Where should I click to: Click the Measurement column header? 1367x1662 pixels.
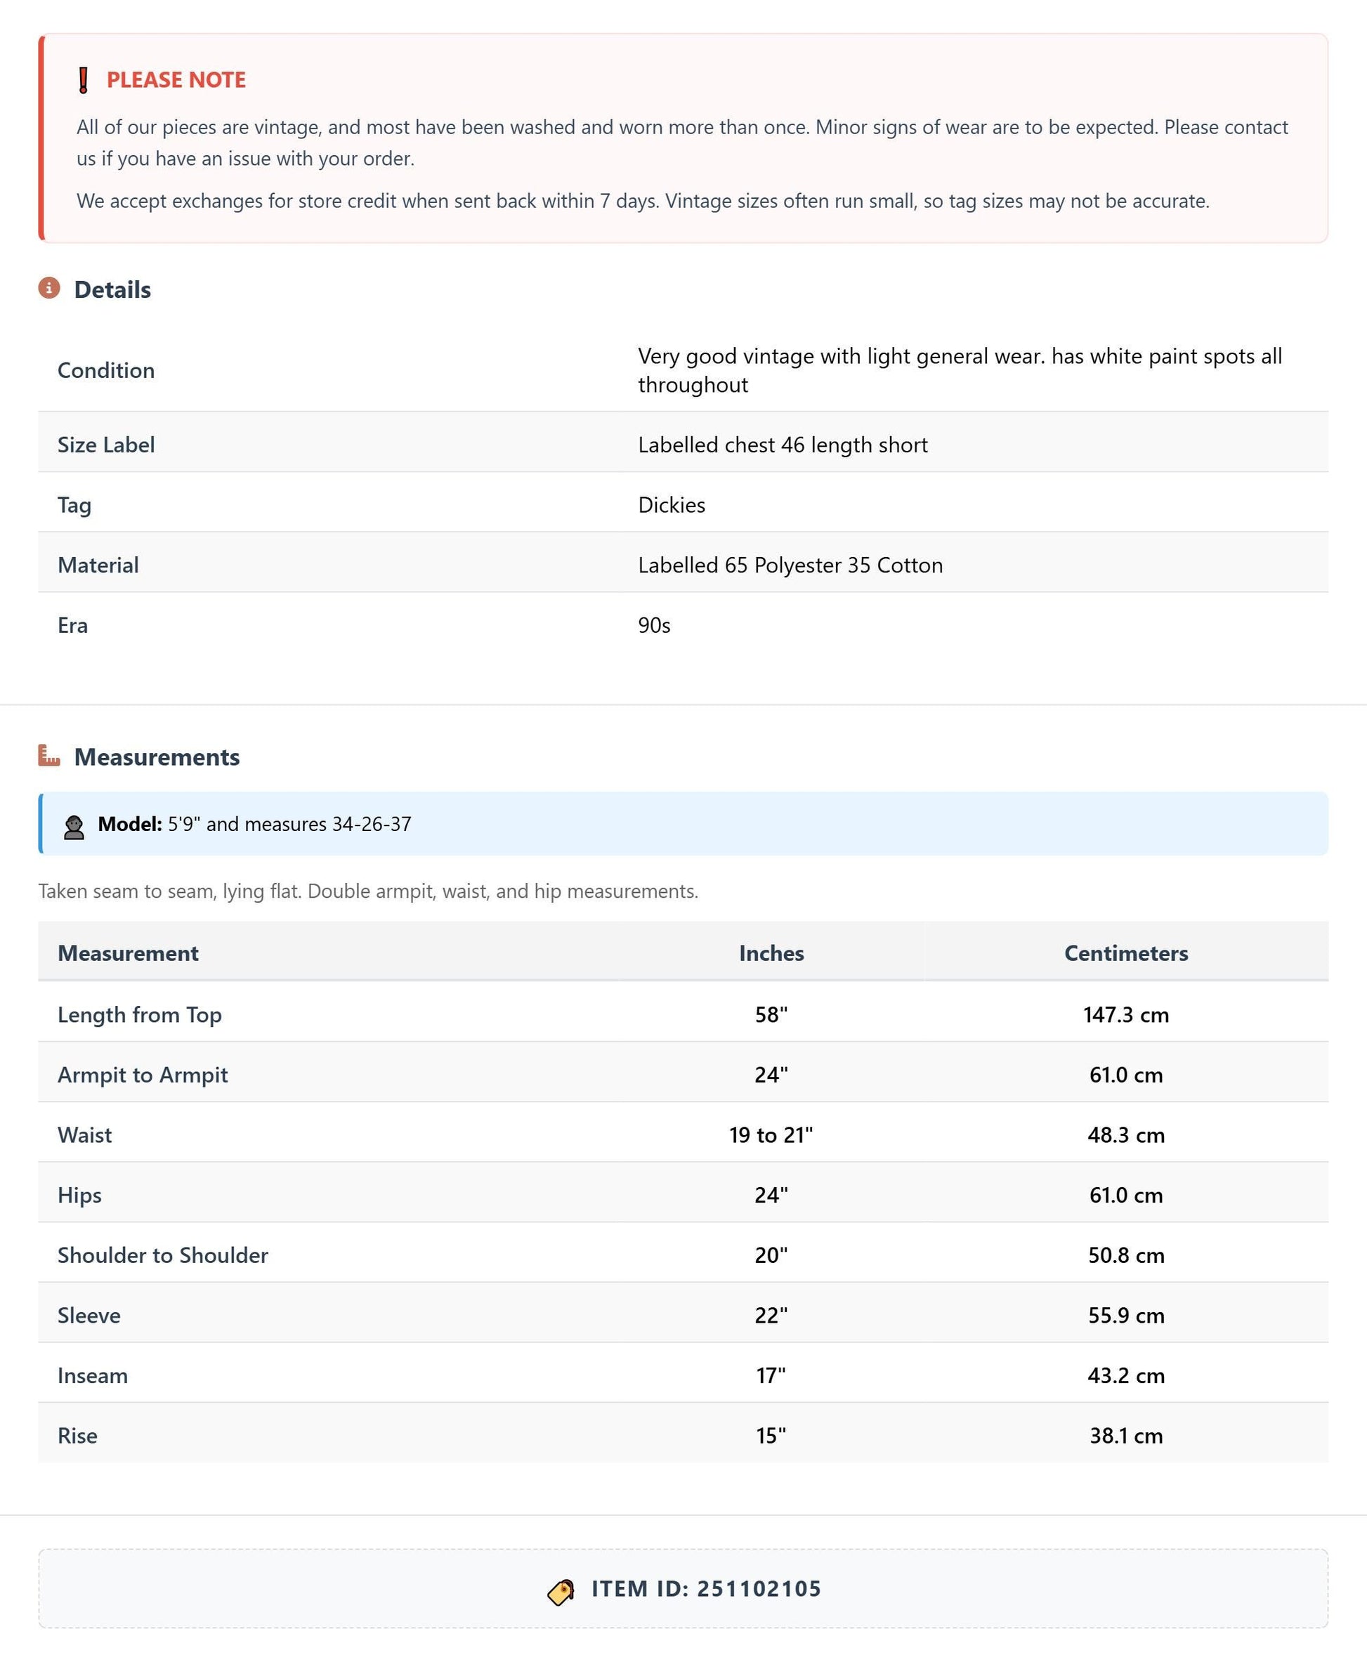tap(128, 953)
